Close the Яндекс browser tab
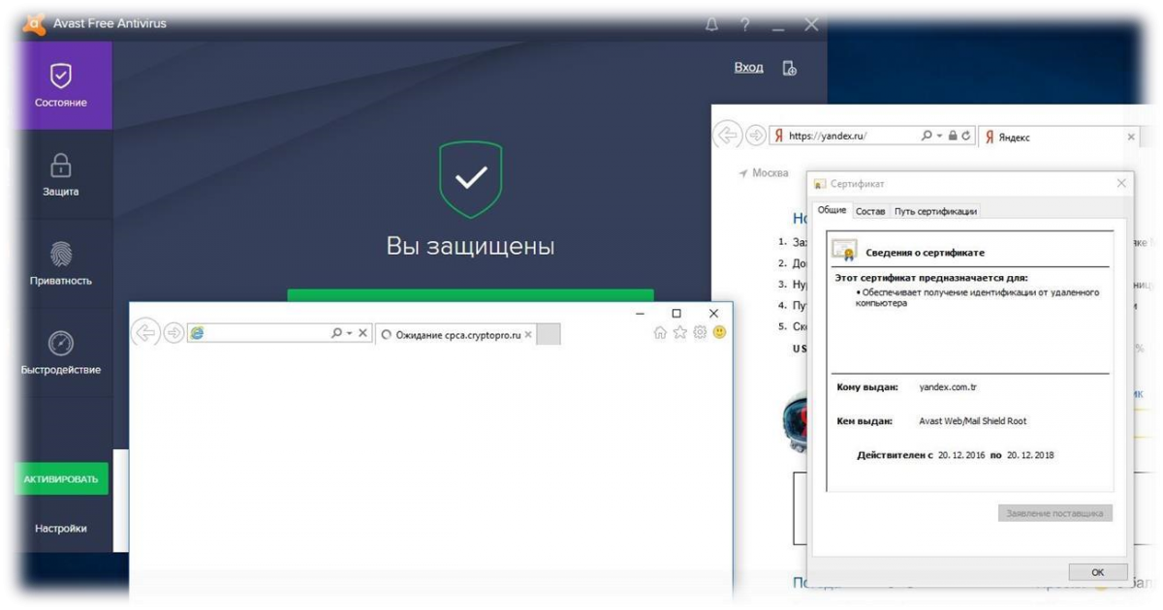Image resolution: width=1163 pixels, height=610 pixels. click(x=1130, y=137)
